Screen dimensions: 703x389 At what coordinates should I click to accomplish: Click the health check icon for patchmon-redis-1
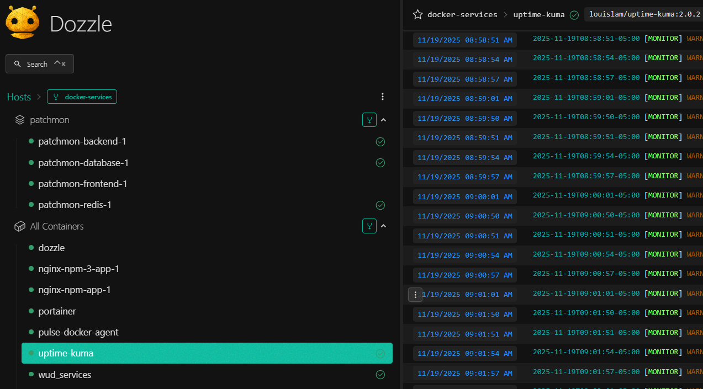(x=380, y=205)
